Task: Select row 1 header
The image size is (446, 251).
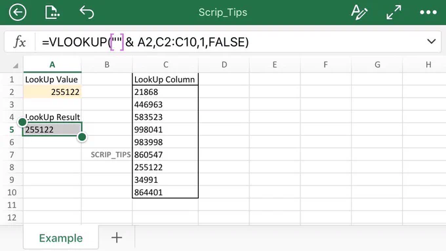Action: point(12,79)
